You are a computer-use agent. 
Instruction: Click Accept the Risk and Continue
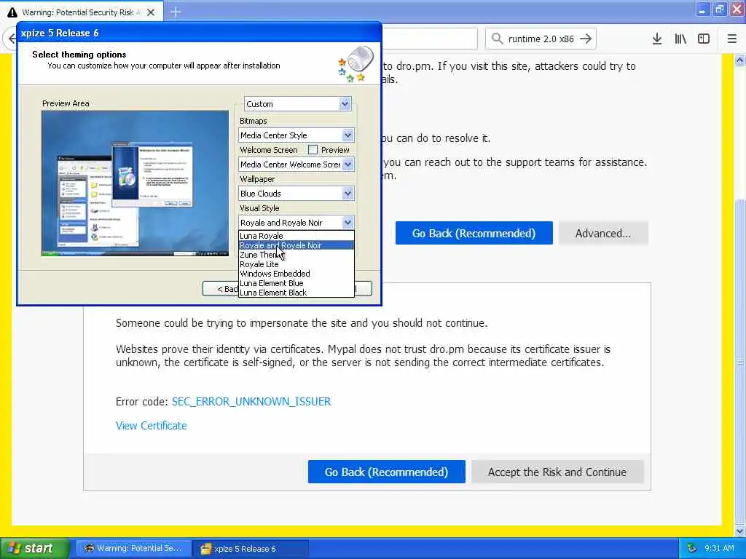(x=557, y=472)
